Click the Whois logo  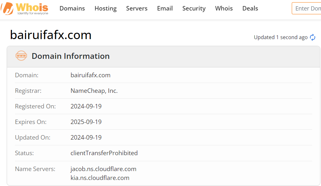point(24,9)
